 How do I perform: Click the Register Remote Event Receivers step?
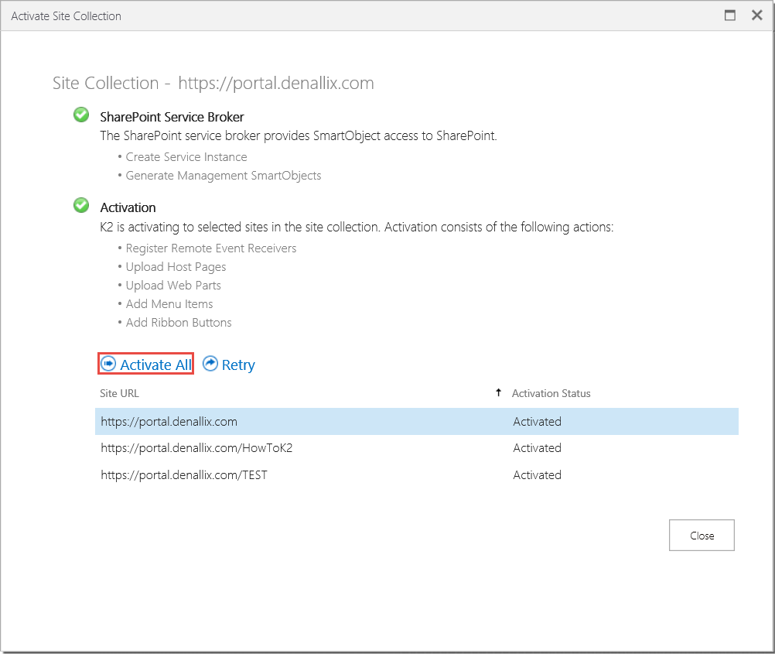coord(211,248)
